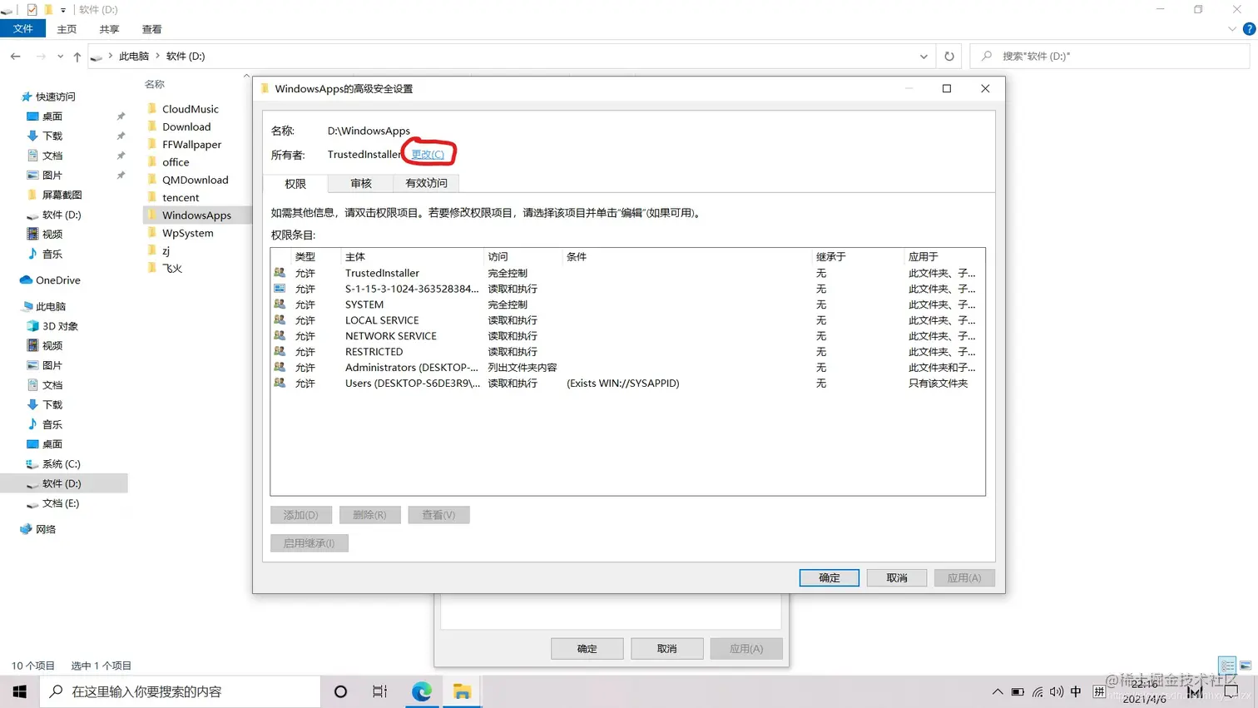Open the office folder
Viewport: 1258px width, 708px height.
tap(176, 162)
